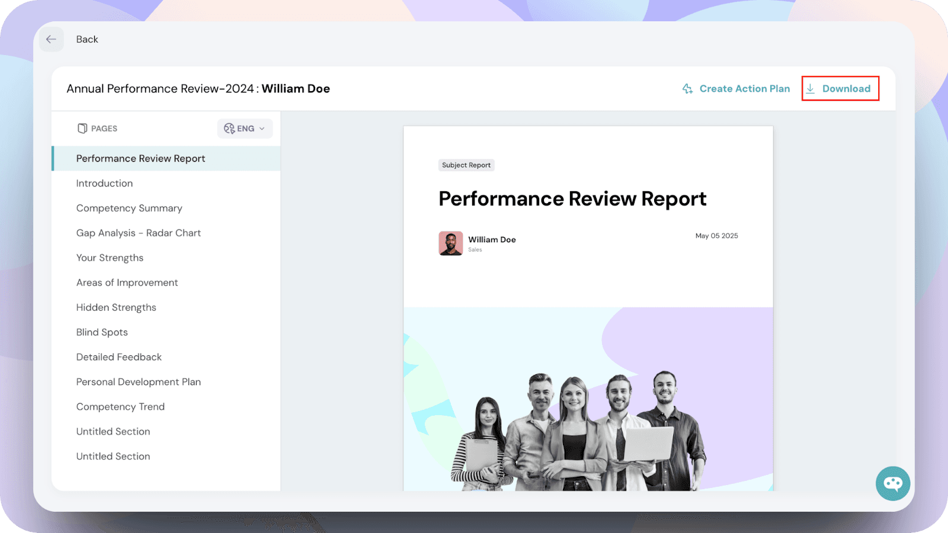948x533 pixels.
Task: Open Competency Summary section
Action: [129, 208]
